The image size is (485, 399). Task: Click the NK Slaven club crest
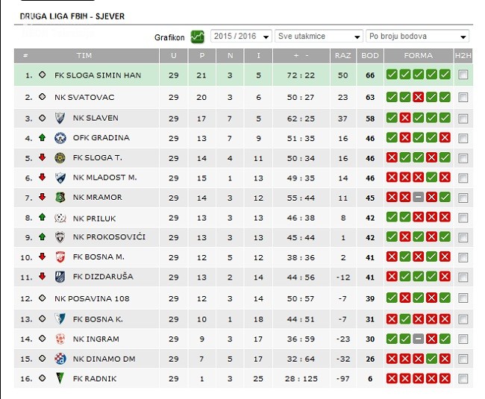click(x=60, y=118)
